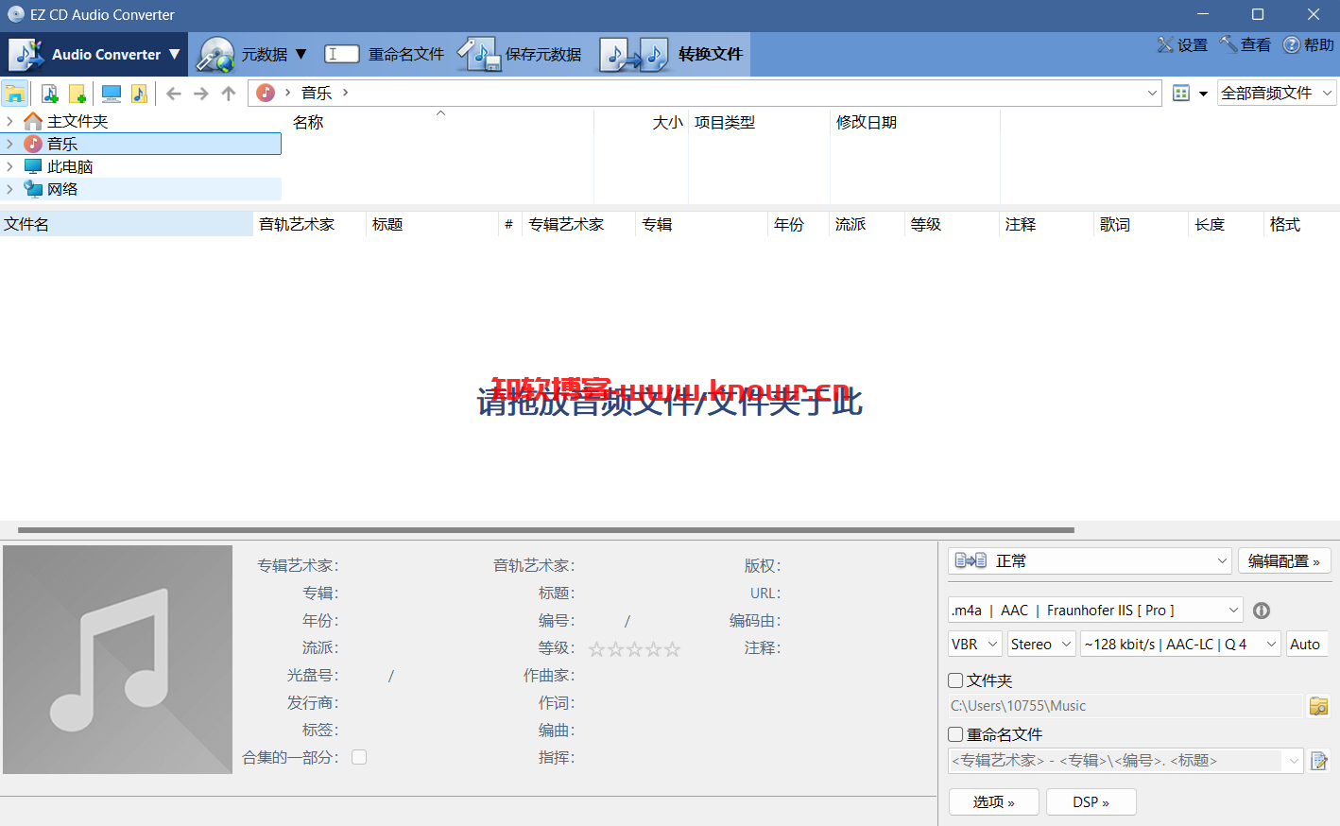1340x826 pixels.
Task: Click the 标题 column header
Action: [x=432, y=224]
